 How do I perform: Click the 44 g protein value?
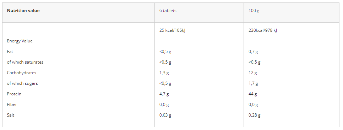pyautogui.click(x=253, y=94)
